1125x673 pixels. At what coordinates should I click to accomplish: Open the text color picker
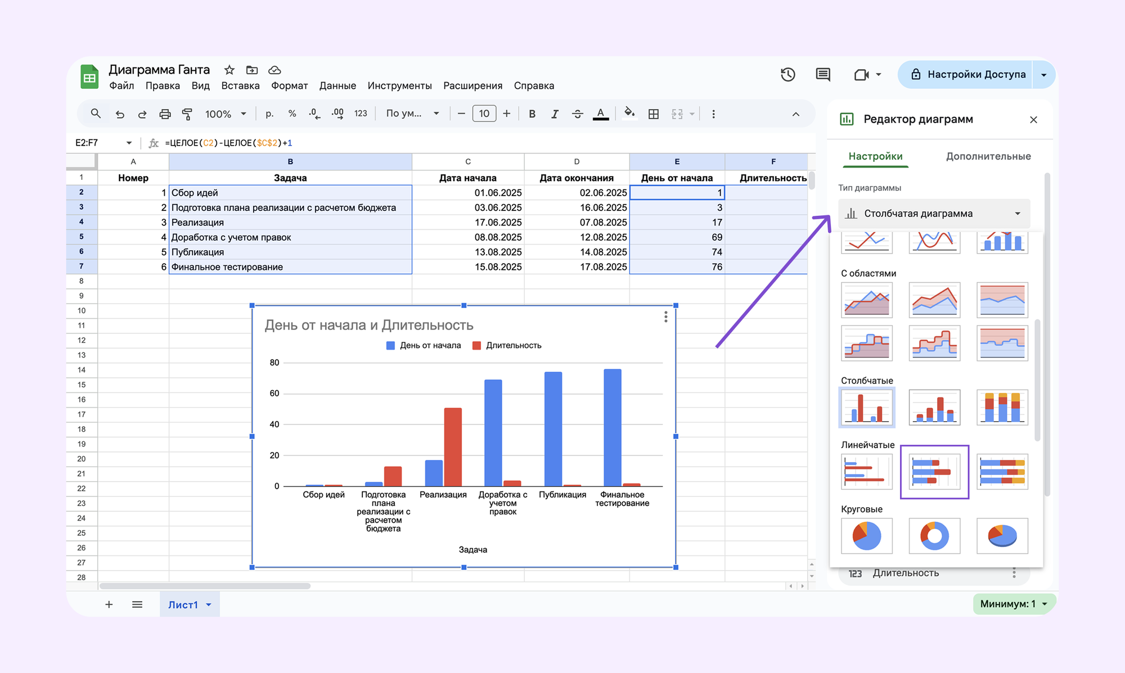pyautogui.click(x=601, y=114)
